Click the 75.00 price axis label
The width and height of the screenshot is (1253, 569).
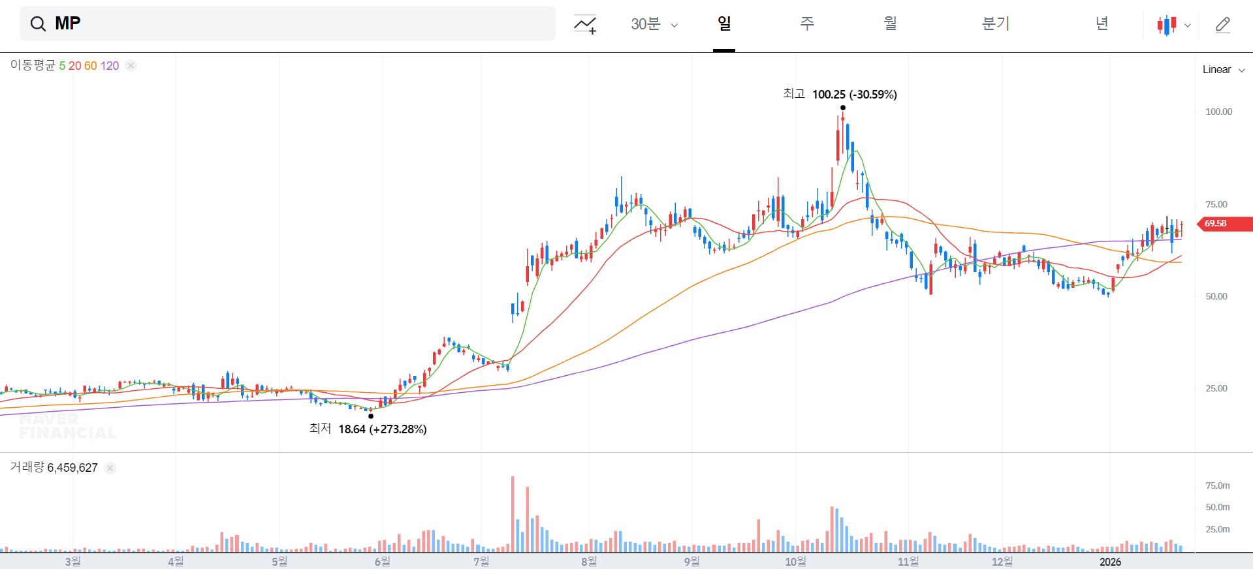pos(1216,204)
